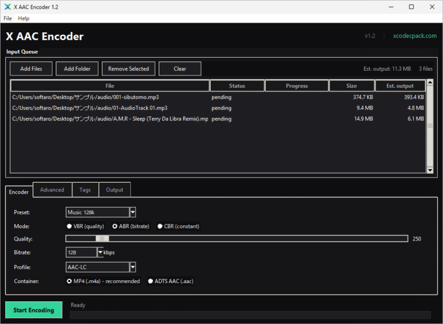The width and height of the screenshot is (443, 324).
Task: Click the Add Folder button
Action: point(77,69)
